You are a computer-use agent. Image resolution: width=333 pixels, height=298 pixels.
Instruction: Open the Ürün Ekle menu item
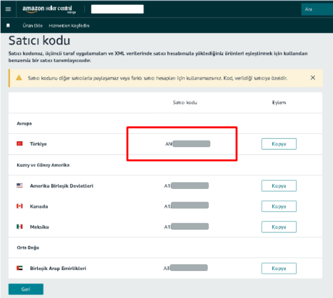point(32,25)
